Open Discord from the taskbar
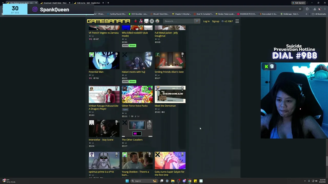 tap(184, 181)
